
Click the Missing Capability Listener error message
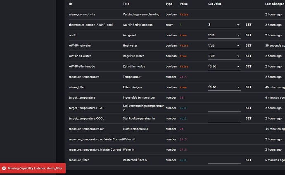pos(35,168)
